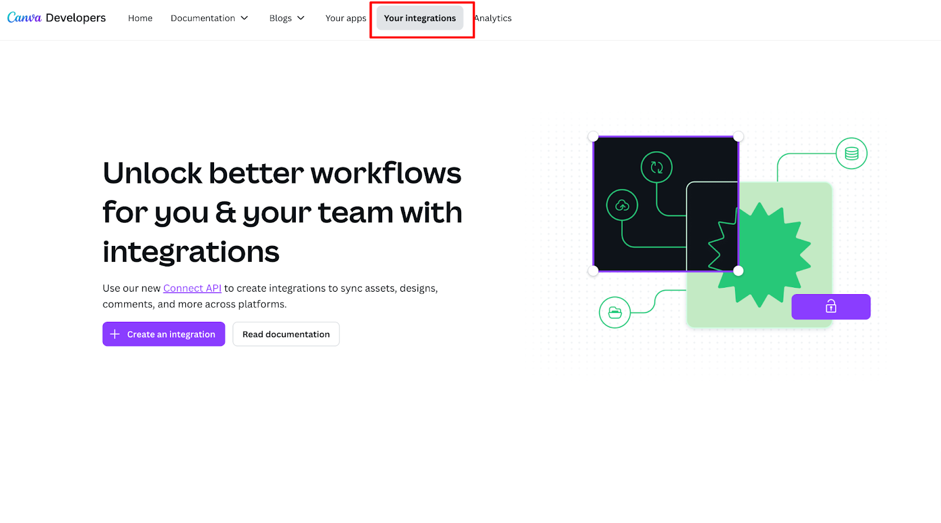Click the Read documentation button
The height and width of the screenshot is (523, 941).
(x=286, y=334)
